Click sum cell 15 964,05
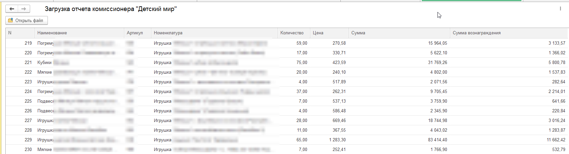Image resolution: width=569 pixels, height=154 pixels. tap(399, 43)
